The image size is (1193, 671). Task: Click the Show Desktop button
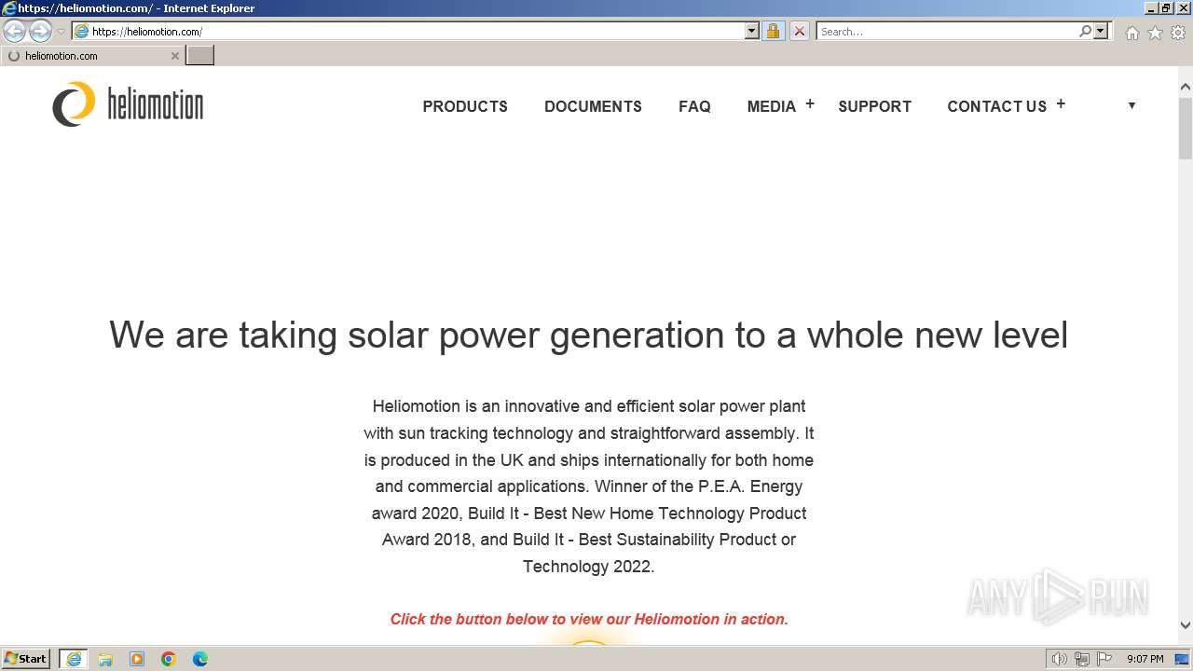1182,659
